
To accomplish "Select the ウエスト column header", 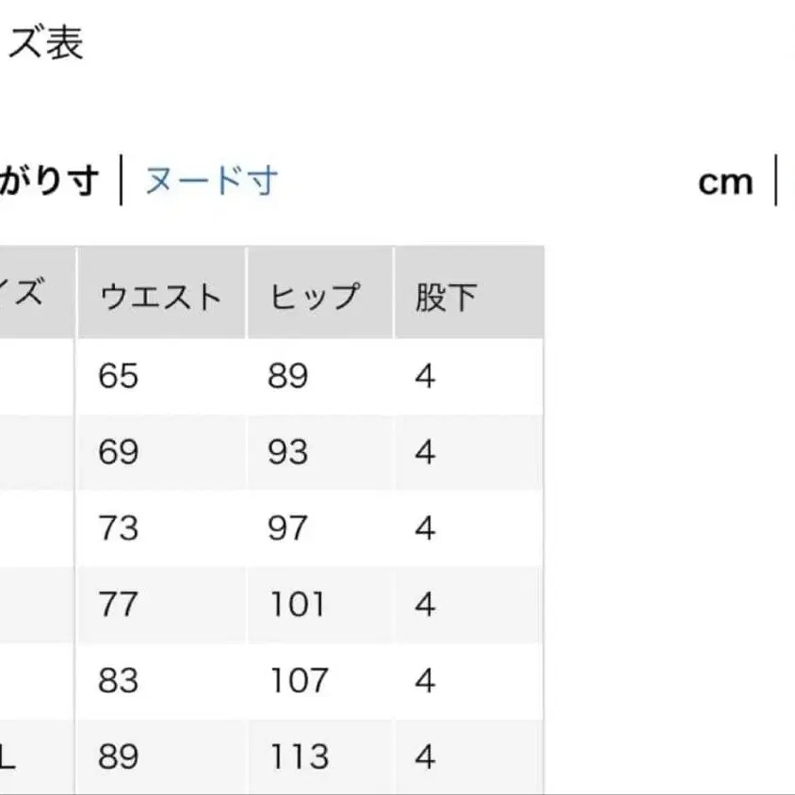I will [x=160, y=293].
